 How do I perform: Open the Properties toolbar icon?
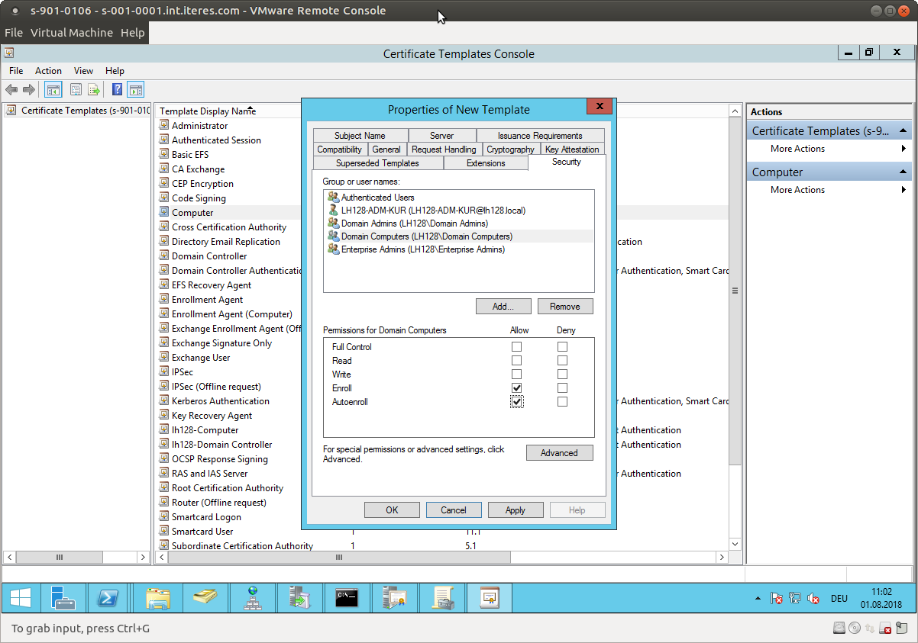76,89
